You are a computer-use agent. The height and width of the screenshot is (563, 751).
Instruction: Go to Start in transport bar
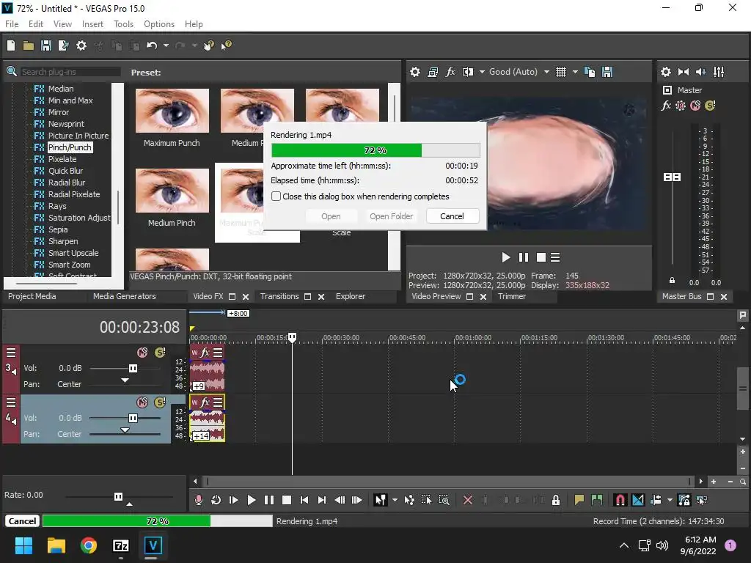click(304, 500)
